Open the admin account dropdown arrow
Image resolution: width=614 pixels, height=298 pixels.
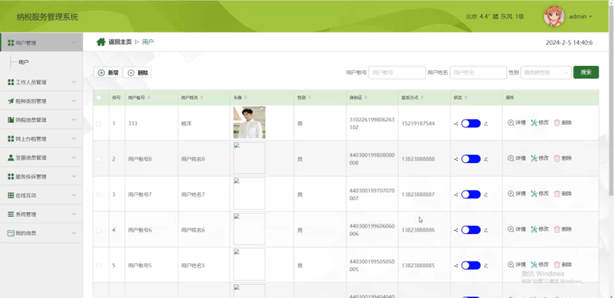pos(591,16)
